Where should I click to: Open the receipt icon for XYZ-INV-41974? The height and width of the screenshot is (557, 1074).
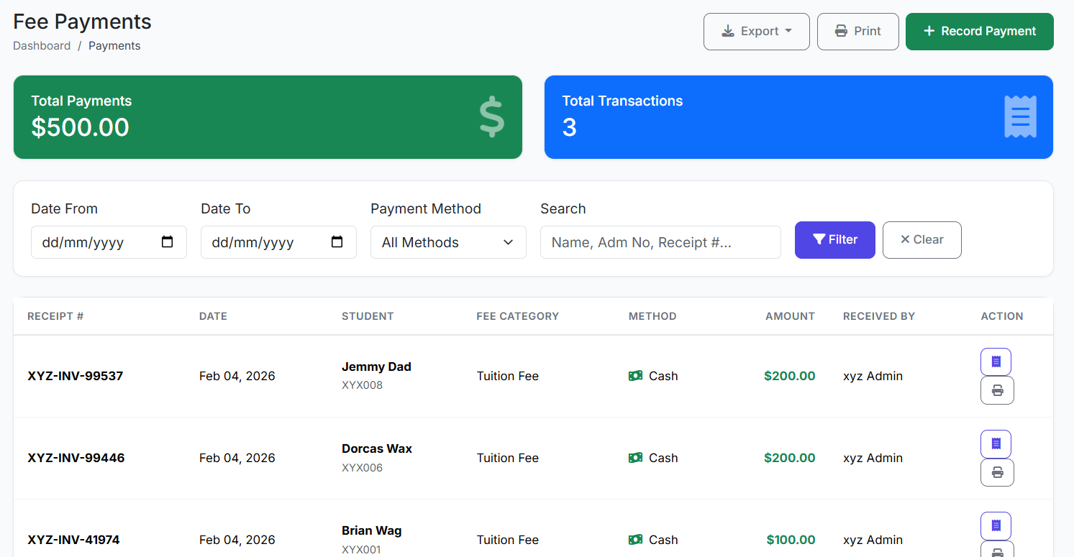[996, 525]
